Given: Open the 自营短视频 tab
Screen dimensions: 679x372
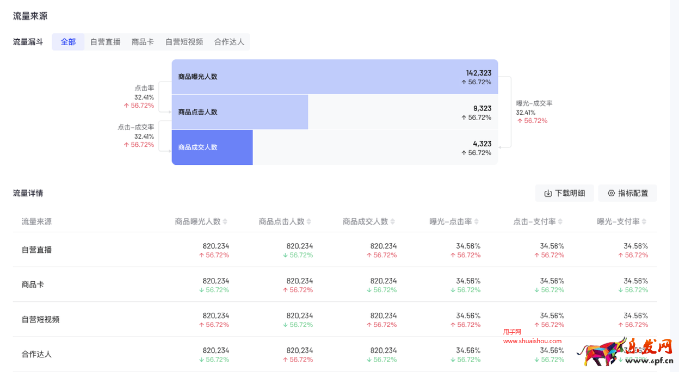Looking at the screenshot, I should [x=184, y=41].
